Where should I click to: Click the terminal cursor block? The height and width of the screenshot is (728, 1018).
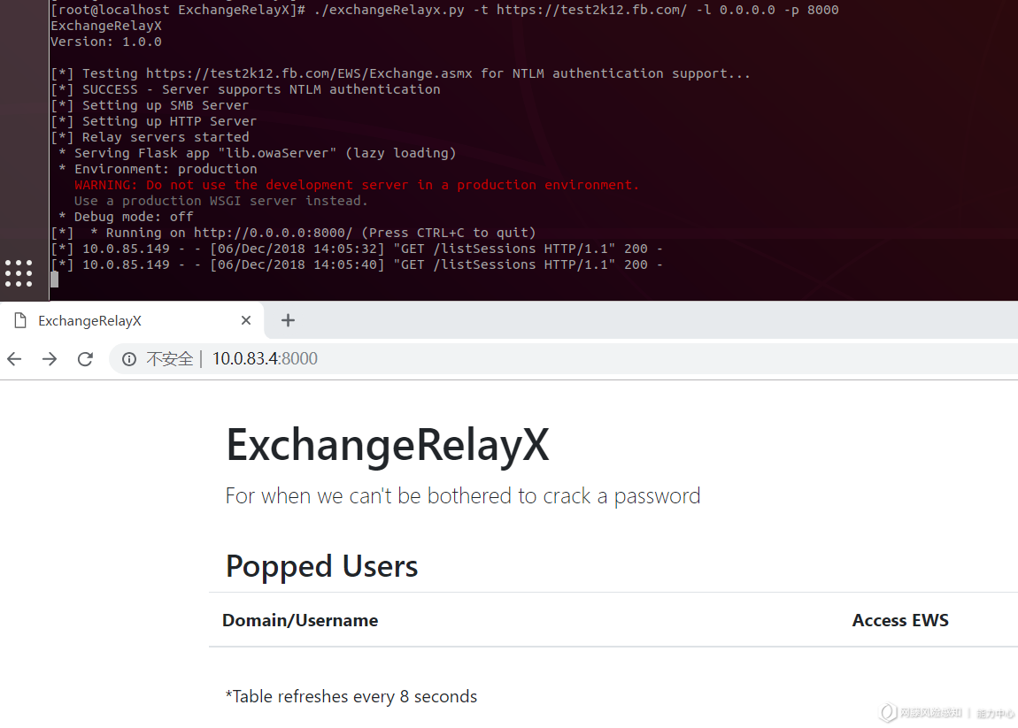[55, 280]
